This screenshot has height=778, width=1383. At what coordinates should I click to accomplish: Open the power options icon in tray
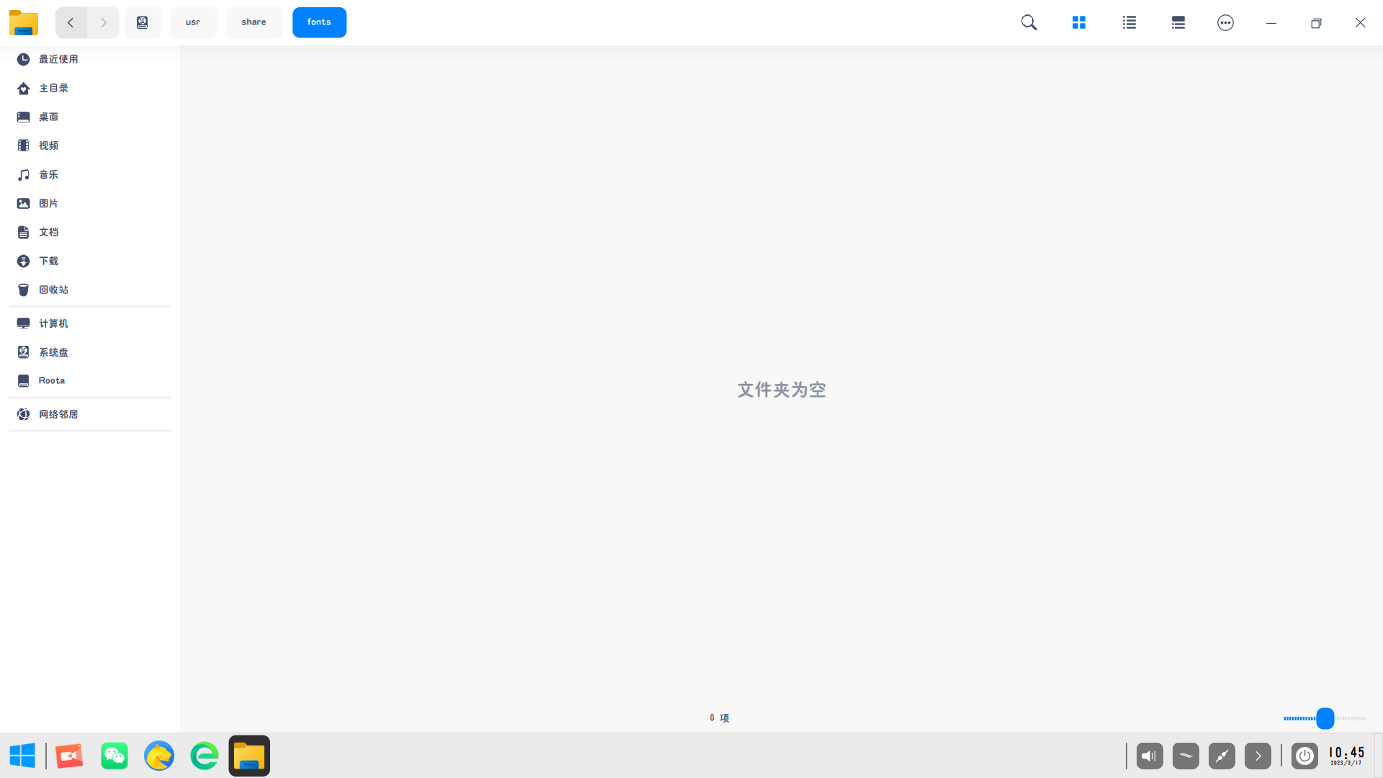click(x=1304, y=756)
